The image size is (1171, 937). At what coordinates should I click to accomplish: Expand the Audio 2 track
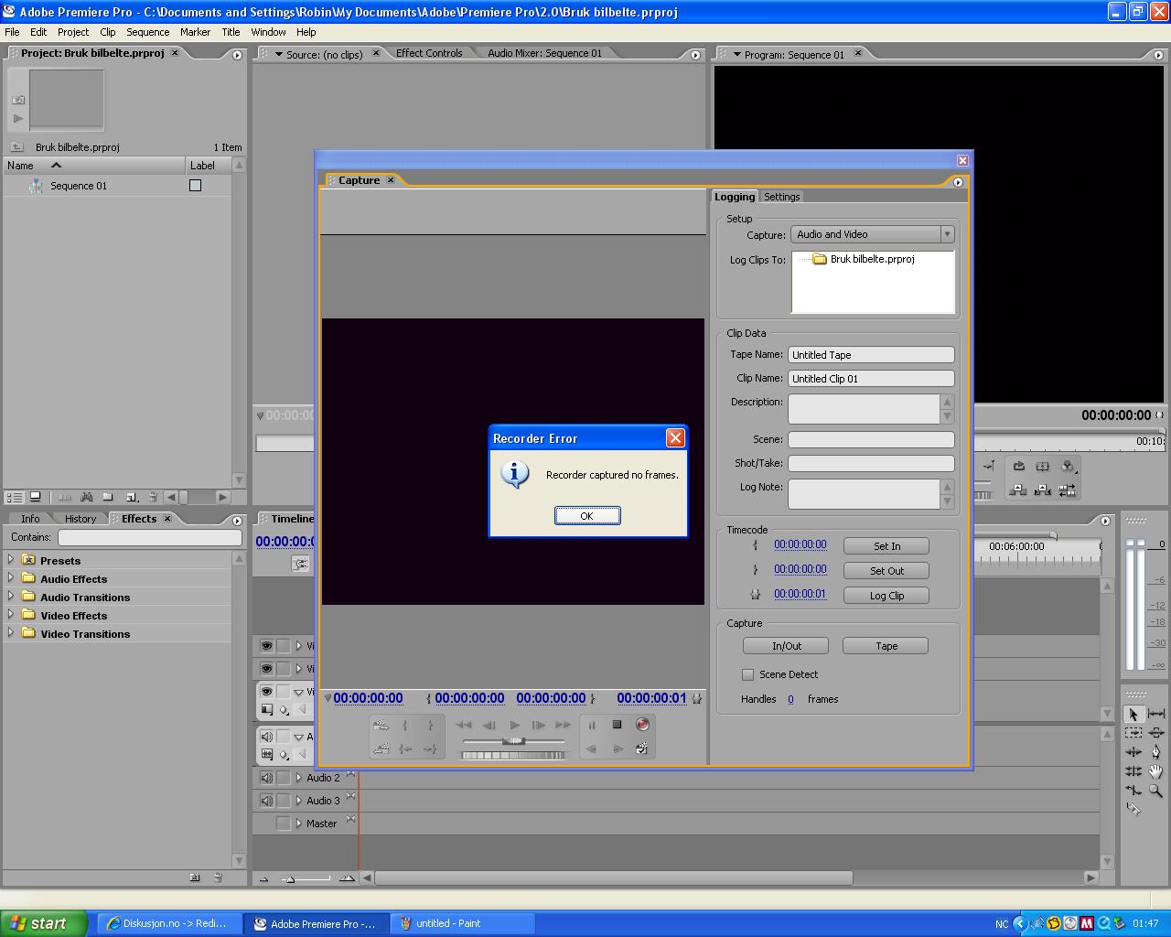298,778
